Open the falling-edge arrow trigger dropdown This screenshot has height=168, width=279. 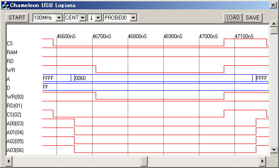[x=98, y=18]
